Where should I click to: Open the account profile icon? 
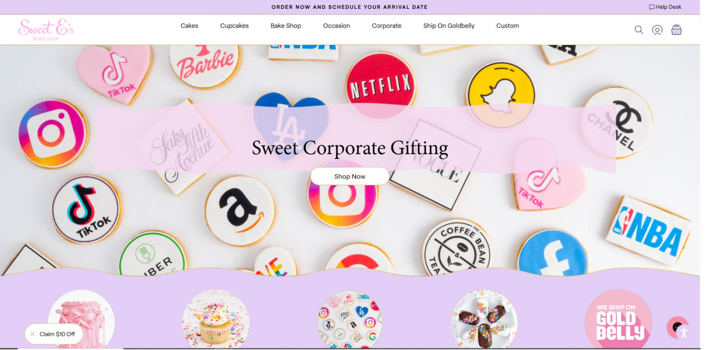(657, 30)
